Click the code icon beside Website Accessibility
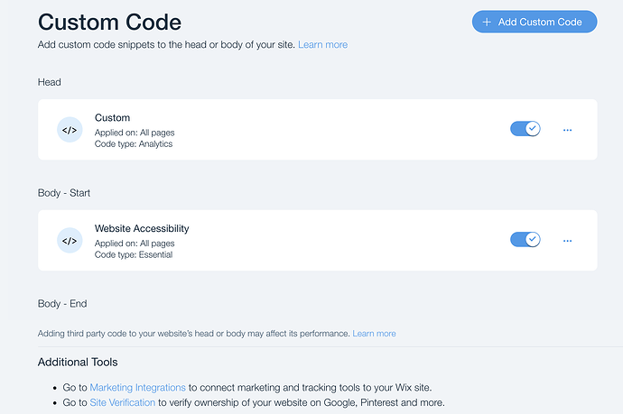623x414 pixels. click(70, 241)
